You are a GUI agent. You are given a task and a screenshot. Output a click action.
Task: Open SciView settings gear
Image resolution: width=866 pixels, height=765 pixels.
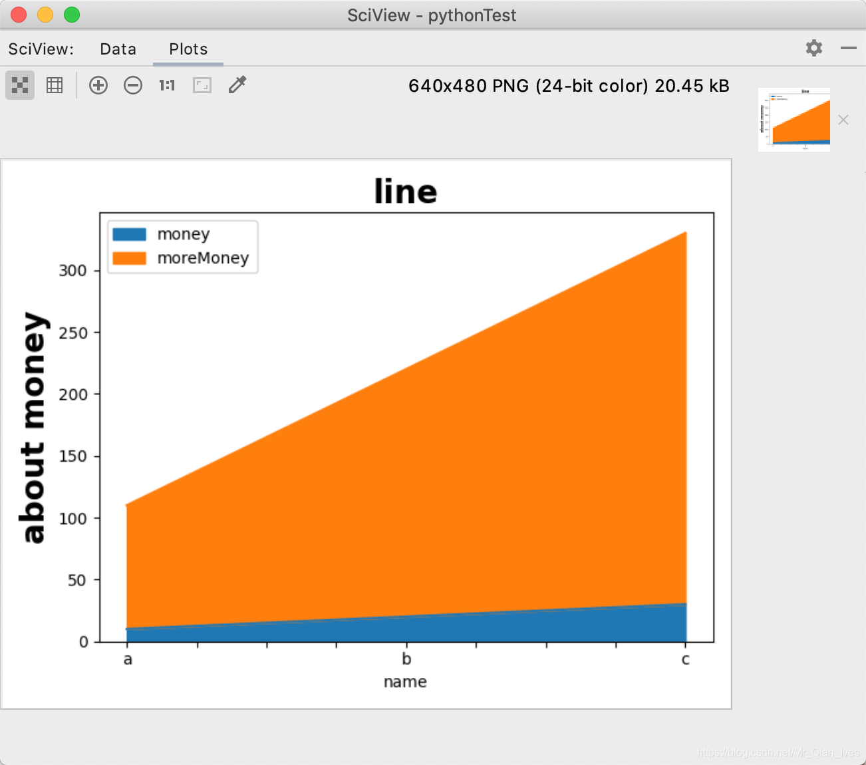814,48
